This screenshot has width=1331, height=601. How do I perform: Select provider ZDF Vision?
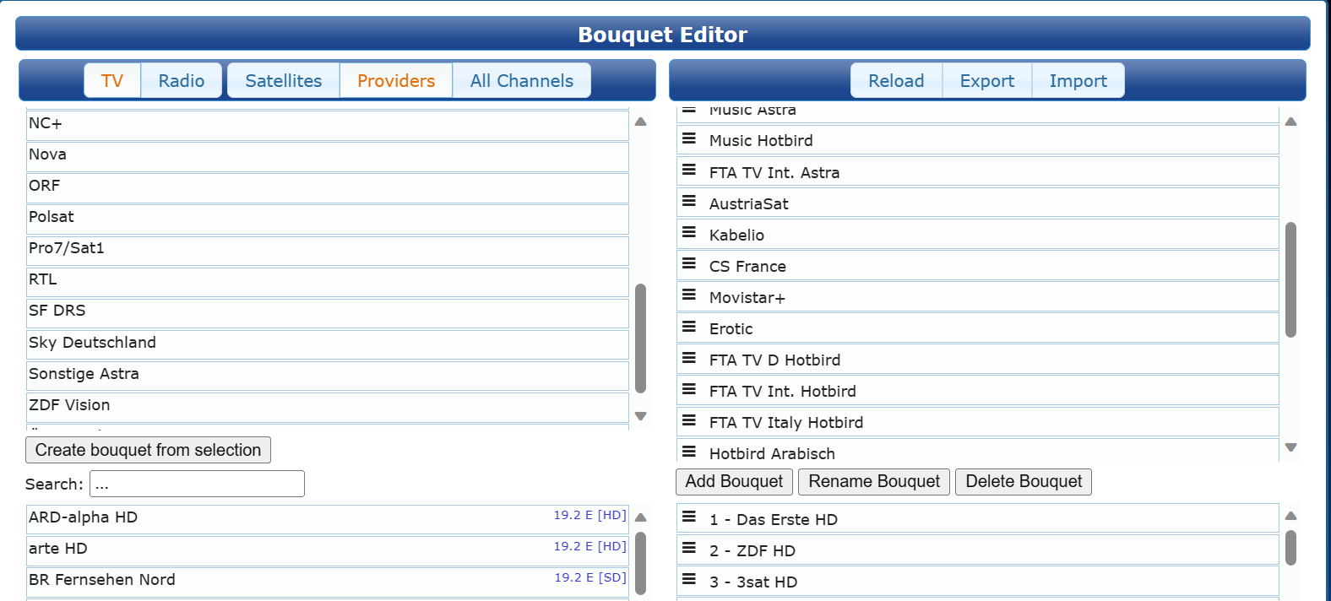(328, 407)
